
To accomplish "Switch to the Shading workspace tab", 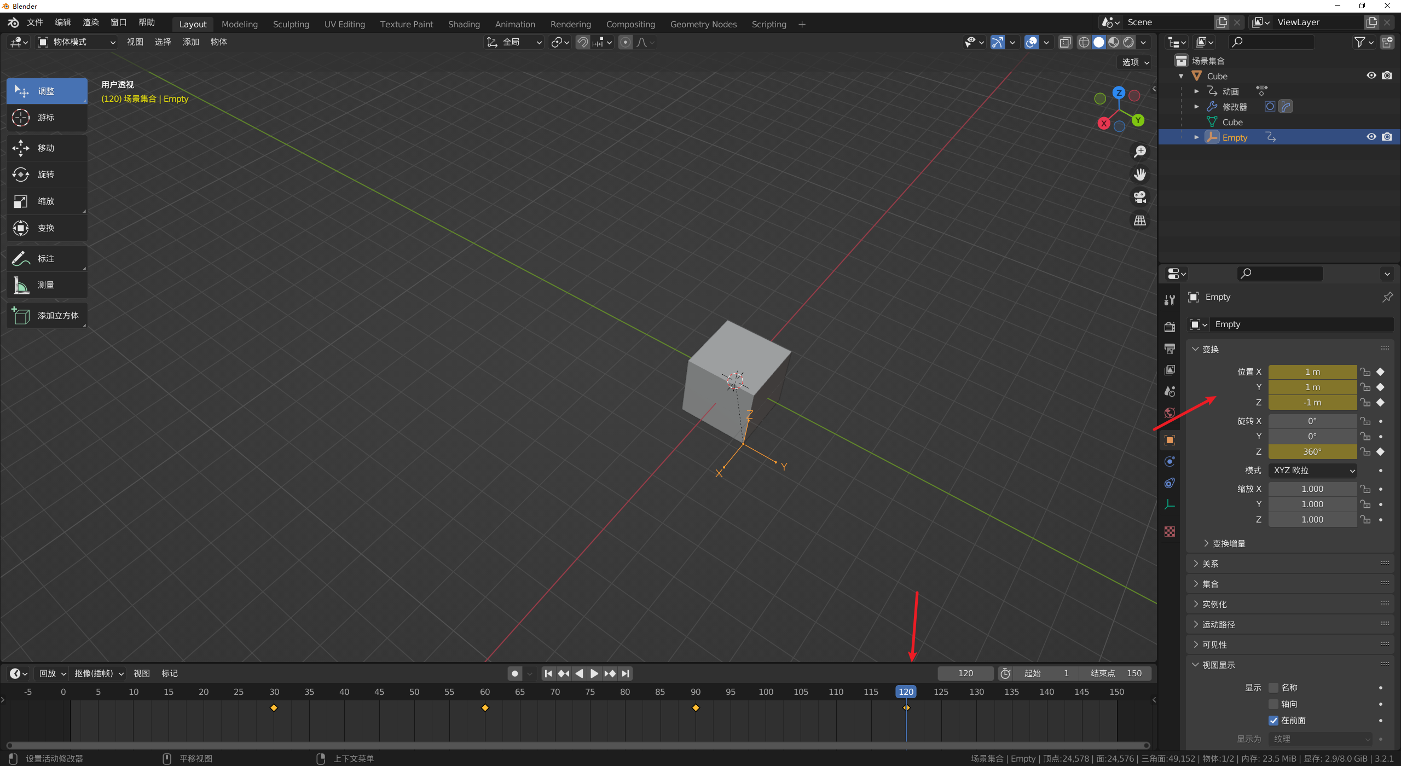I will 464,24.
